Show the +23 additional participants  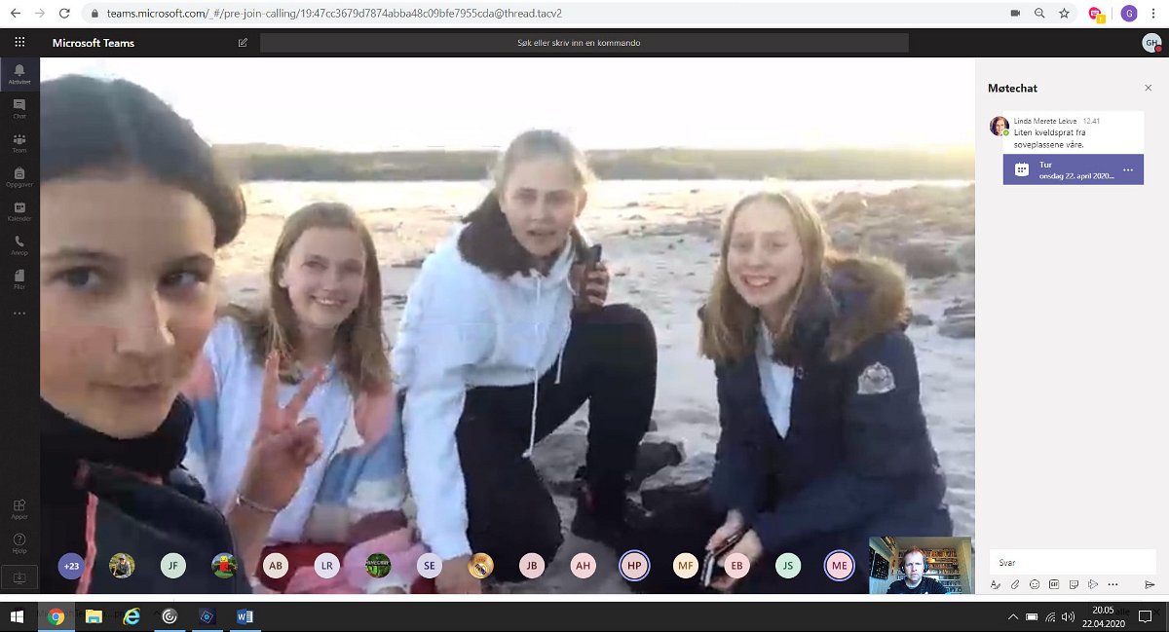click(71, 566)
